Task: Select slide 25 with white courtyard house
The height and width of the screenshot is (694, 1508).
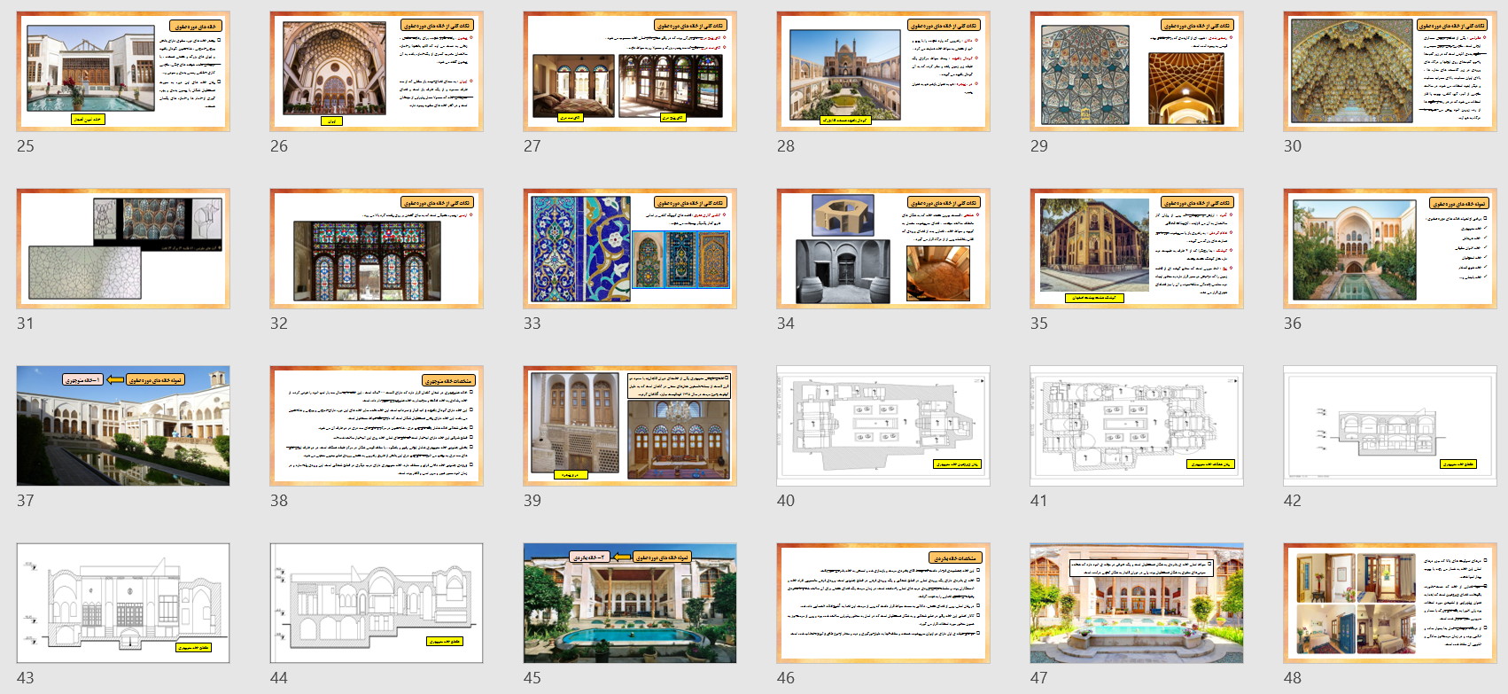Action: (123, 71)
